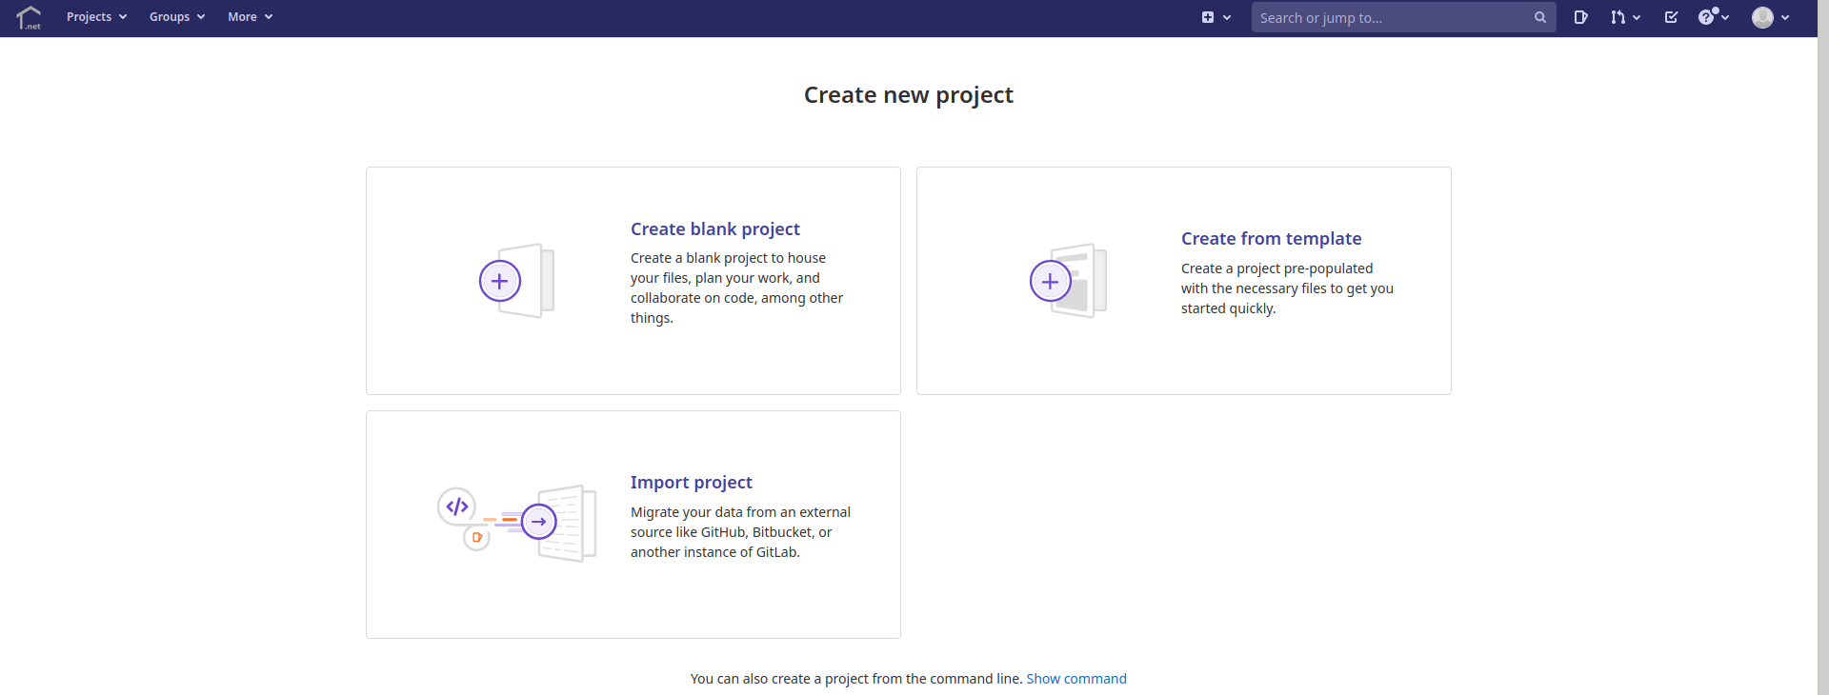Click the Help question mark icon
The width and height of the screenshot is (1829, 695).
coord(1706,17)
